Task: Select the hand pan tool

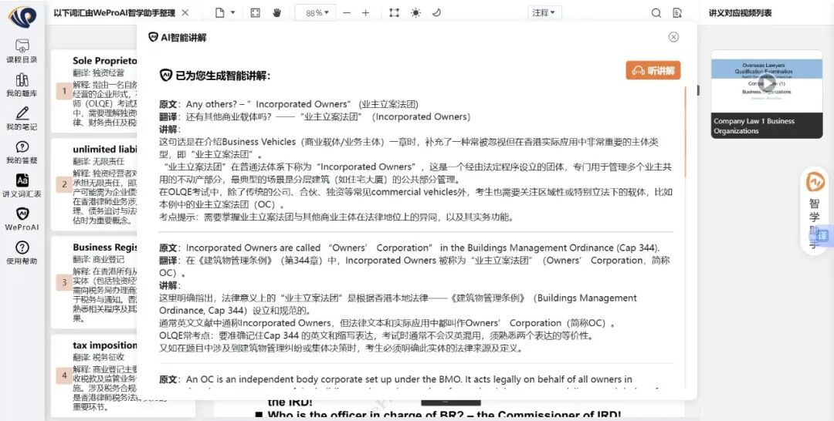Action: pos(276,13)
